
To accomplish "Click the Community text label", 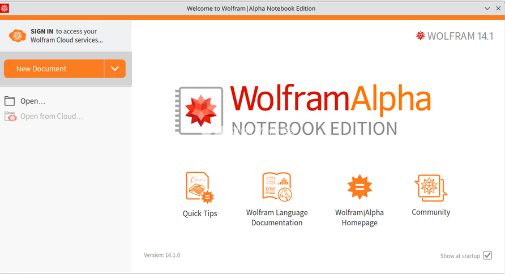I will 431,212.
